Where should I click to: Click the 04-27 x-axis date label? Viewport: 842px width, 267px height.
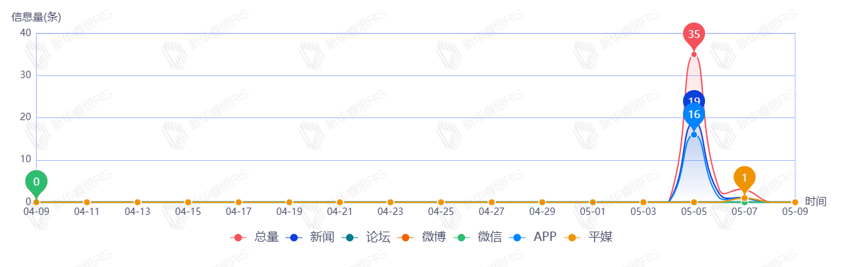pyautogui.click(x=491, y=212)
